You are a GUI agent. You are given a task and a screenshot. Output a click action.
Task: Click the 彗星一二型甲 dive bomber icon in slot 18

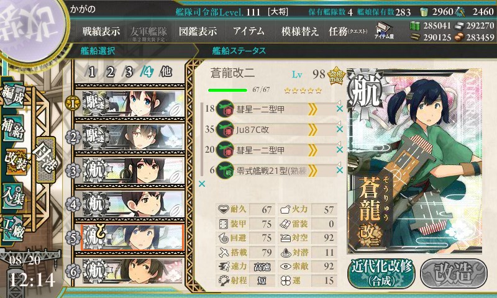pyautogui.click(x=225, y=109)
